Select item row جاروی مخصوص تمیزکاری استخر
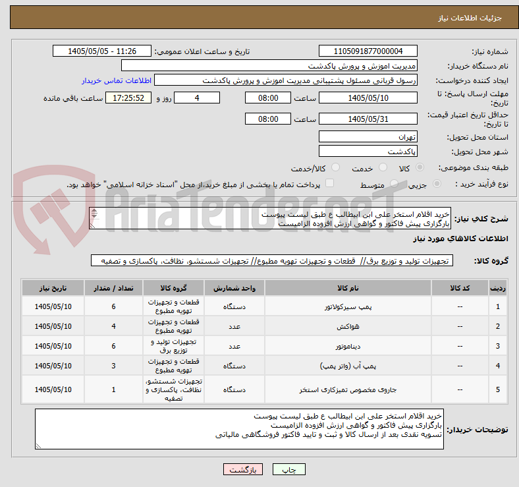 [x=265, y=389]
